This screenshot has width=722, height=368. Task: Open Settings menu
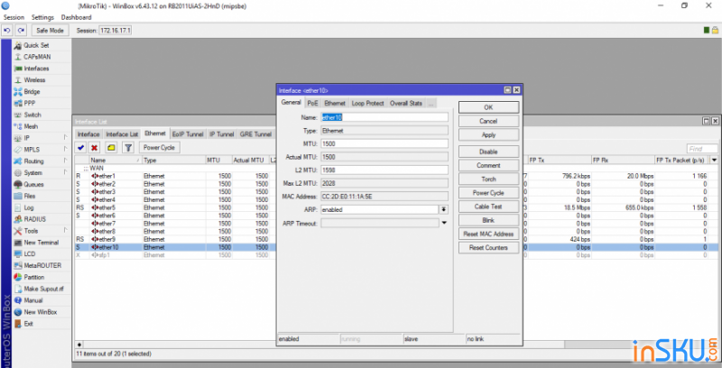click(42, 17)
